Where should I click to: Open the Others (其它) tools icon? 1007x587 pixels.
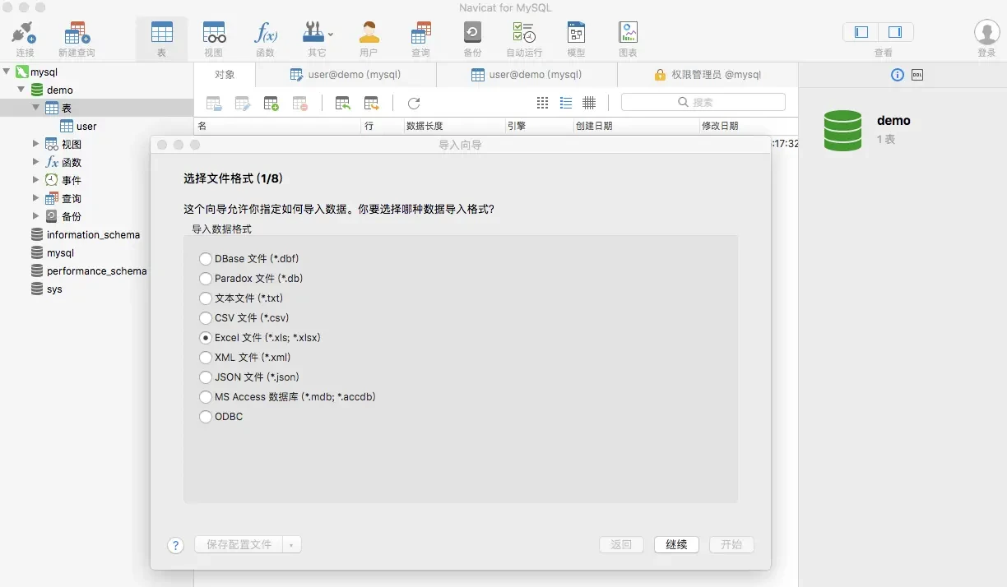(x=317, y=33)
